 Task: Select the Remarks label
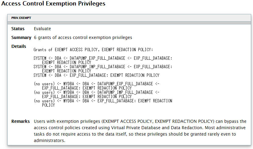point(20,121)
